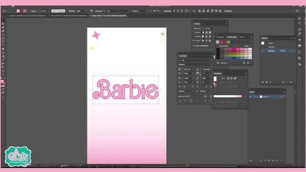The height and width of the screenshot is (172, 306).
Task: Open the Trasforma panel link
Action: (x=228, y=11)
